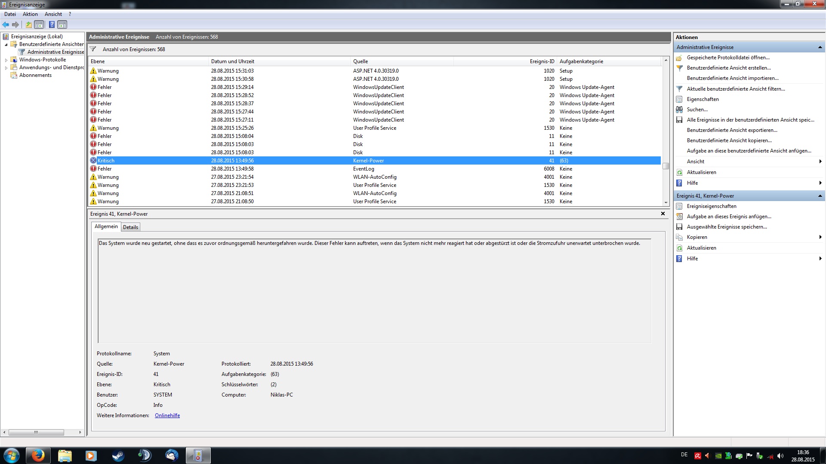The width and height of the screenshot is (826, 464).
Task: Open Firefox from the taskbar
Action: [38, 455]
